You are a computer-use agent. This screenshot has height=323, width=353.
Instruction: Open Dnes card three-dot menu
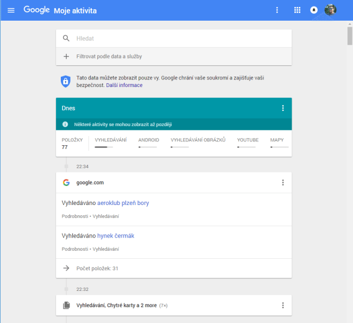point(283,108)
